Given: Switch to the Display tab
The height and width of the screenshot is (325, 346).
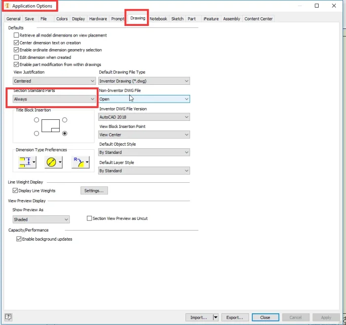Looking at the screenshot, I should click(x=79, y=19).
